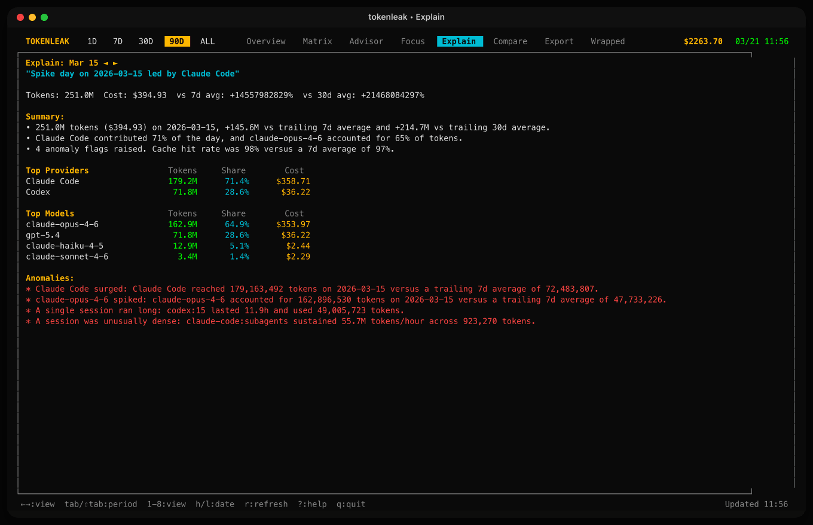The width and height of the screenshot is (813, 525).
Task: Click claude-opus-4-6 cost $353.97
Action: (x=293, y=224)
